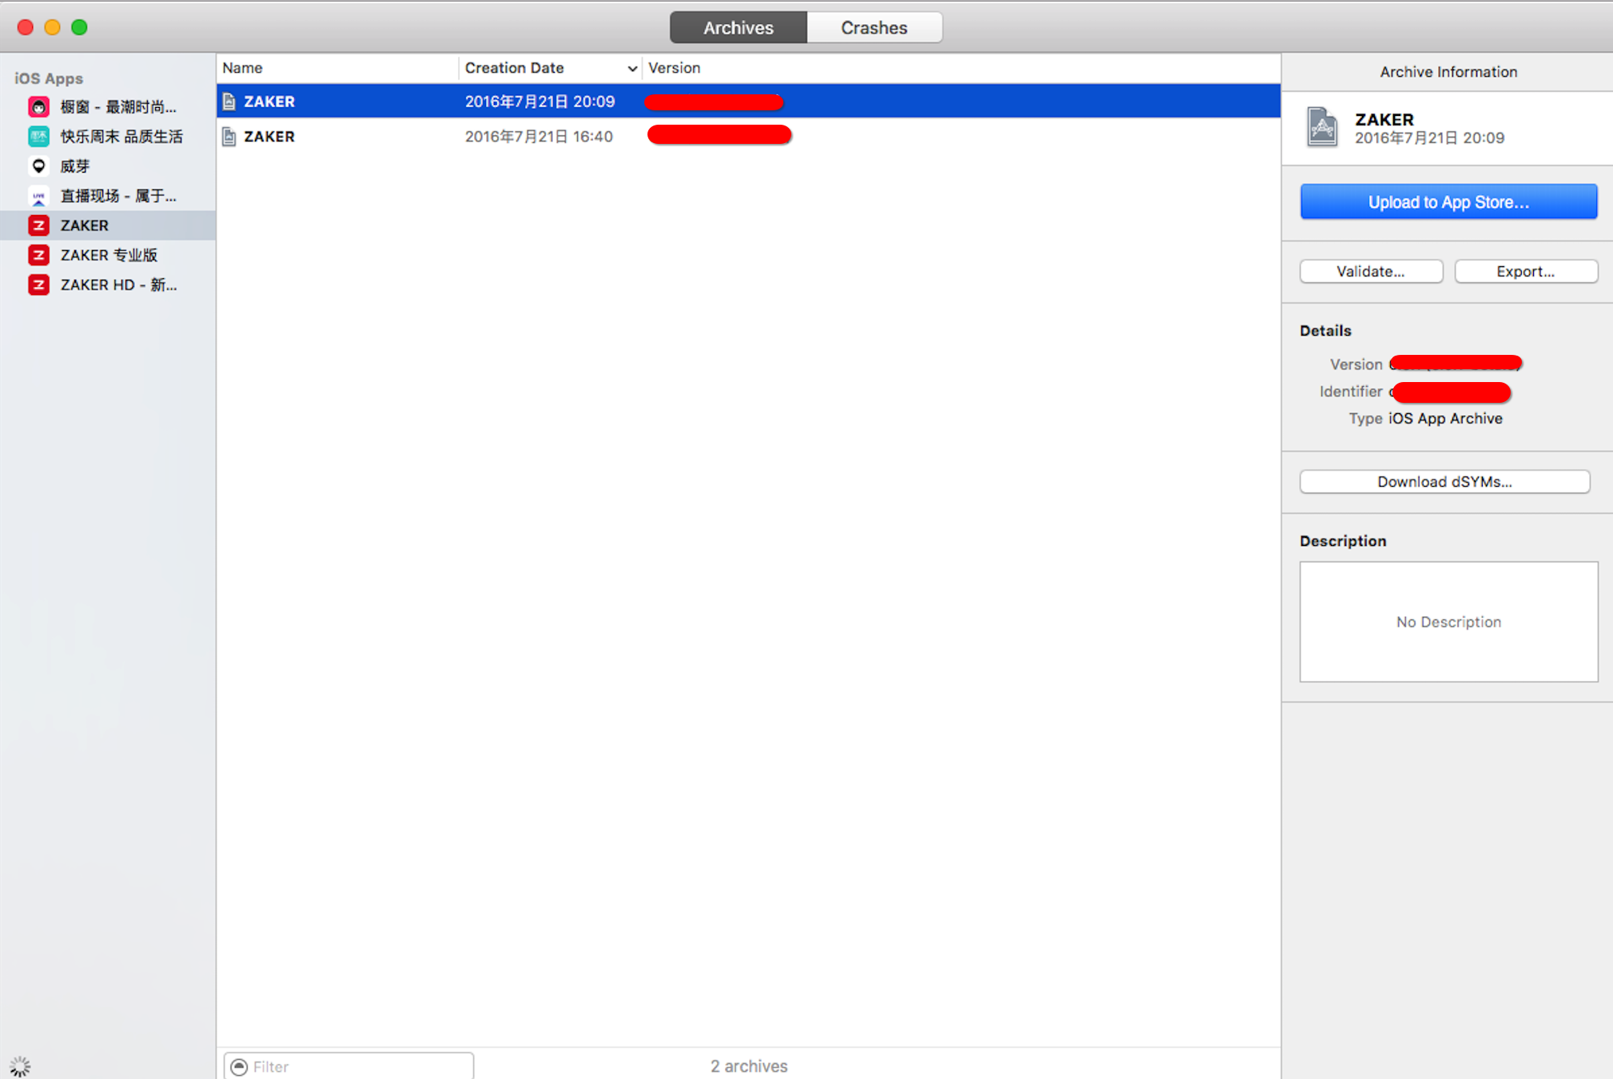Toggle sort order arrow on Creation Date
Image resolution: width=1613 pixels, height=1079 pixels.
pyautogui.click(x=631, y=69)
